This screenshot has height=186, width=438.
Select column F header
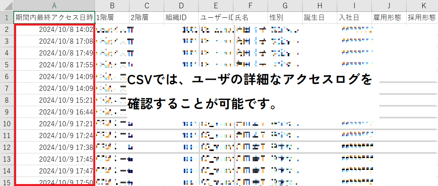(251, 6)
